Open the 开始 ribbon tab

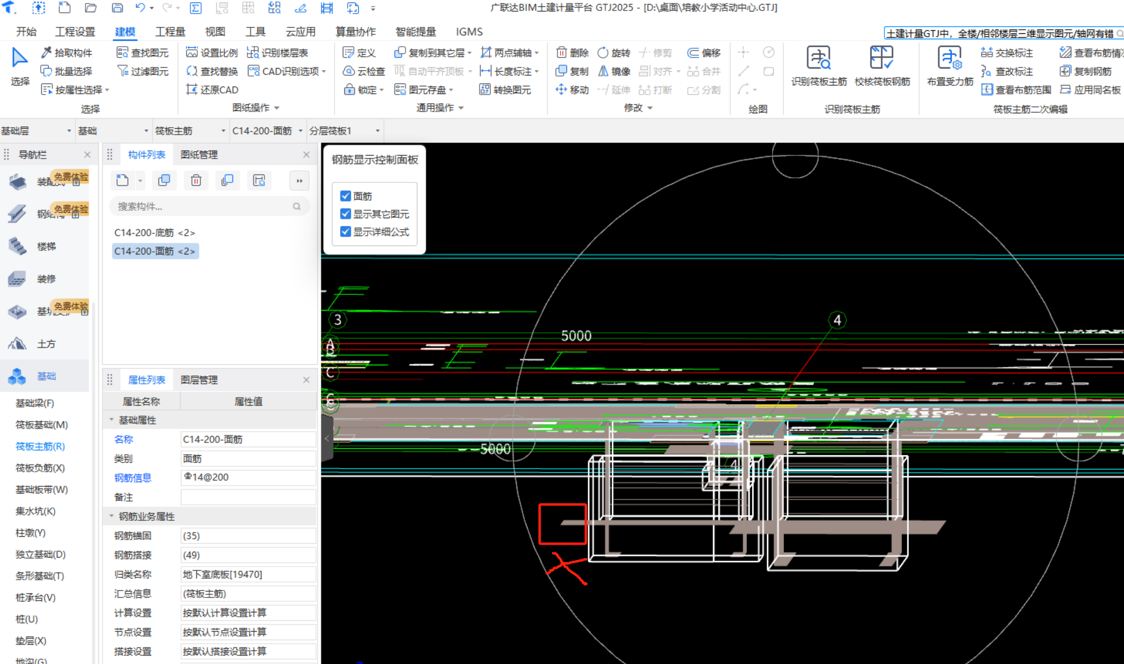(26, 32)
